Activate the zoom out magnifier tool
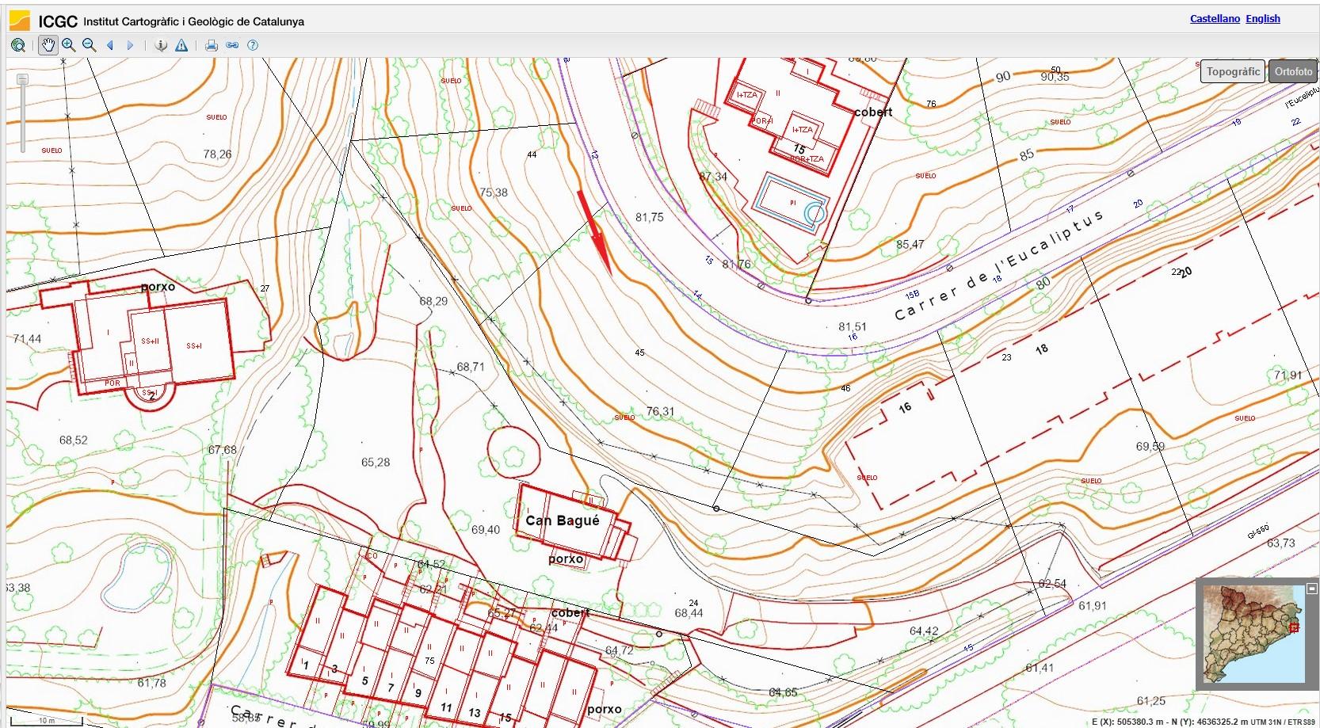1320x728 pixels. [x=90, y=45]
